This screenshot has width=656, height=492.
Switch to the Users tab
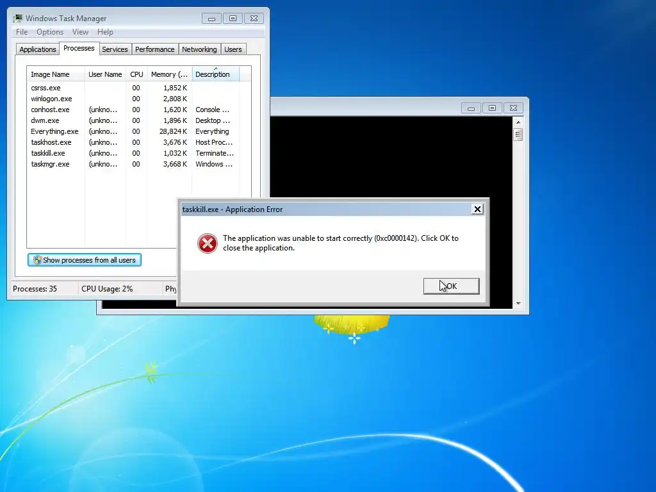coord(233,49)
